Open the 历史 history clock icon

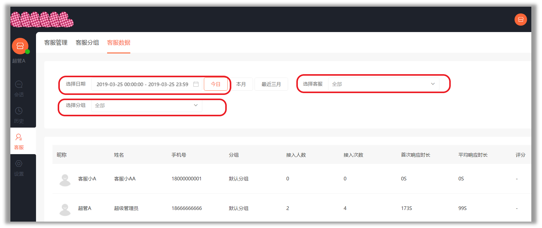tap(19, 111)
